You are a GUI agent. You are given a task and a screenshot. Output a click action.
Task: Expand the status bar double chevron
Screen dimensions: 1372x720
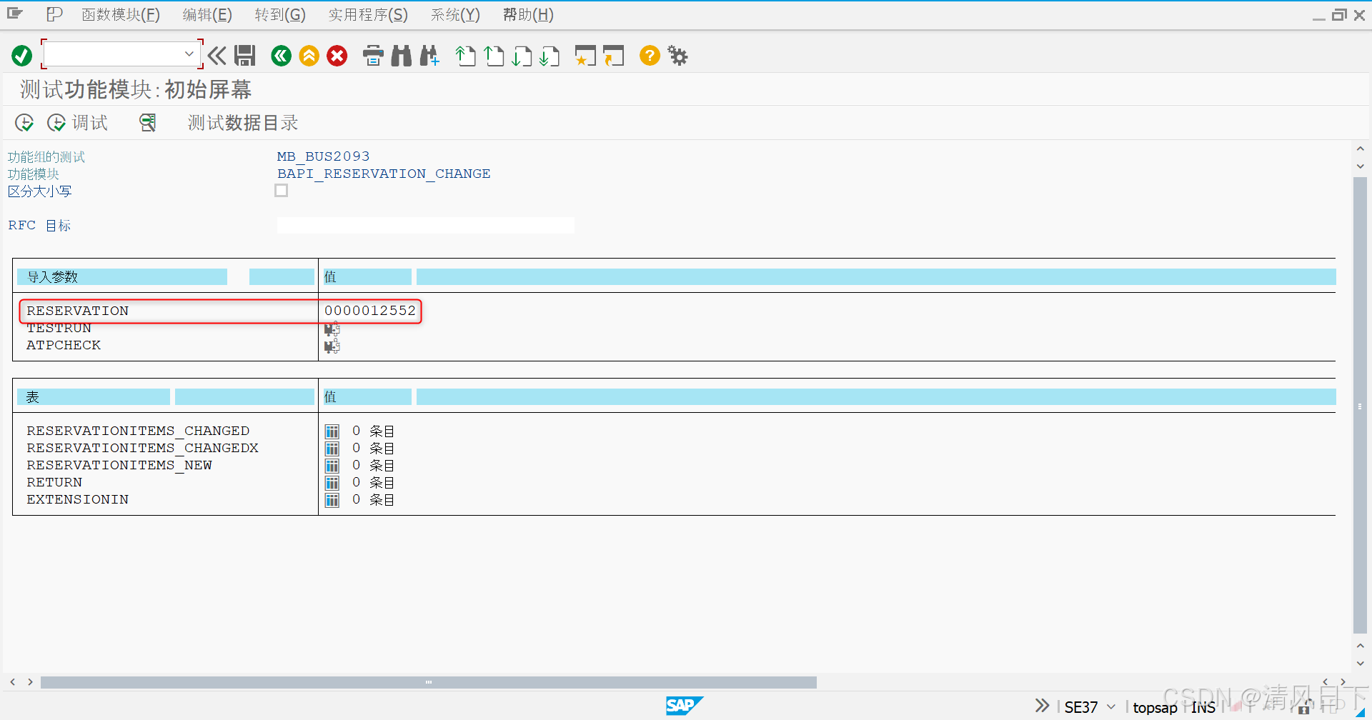click(1042, 706)
